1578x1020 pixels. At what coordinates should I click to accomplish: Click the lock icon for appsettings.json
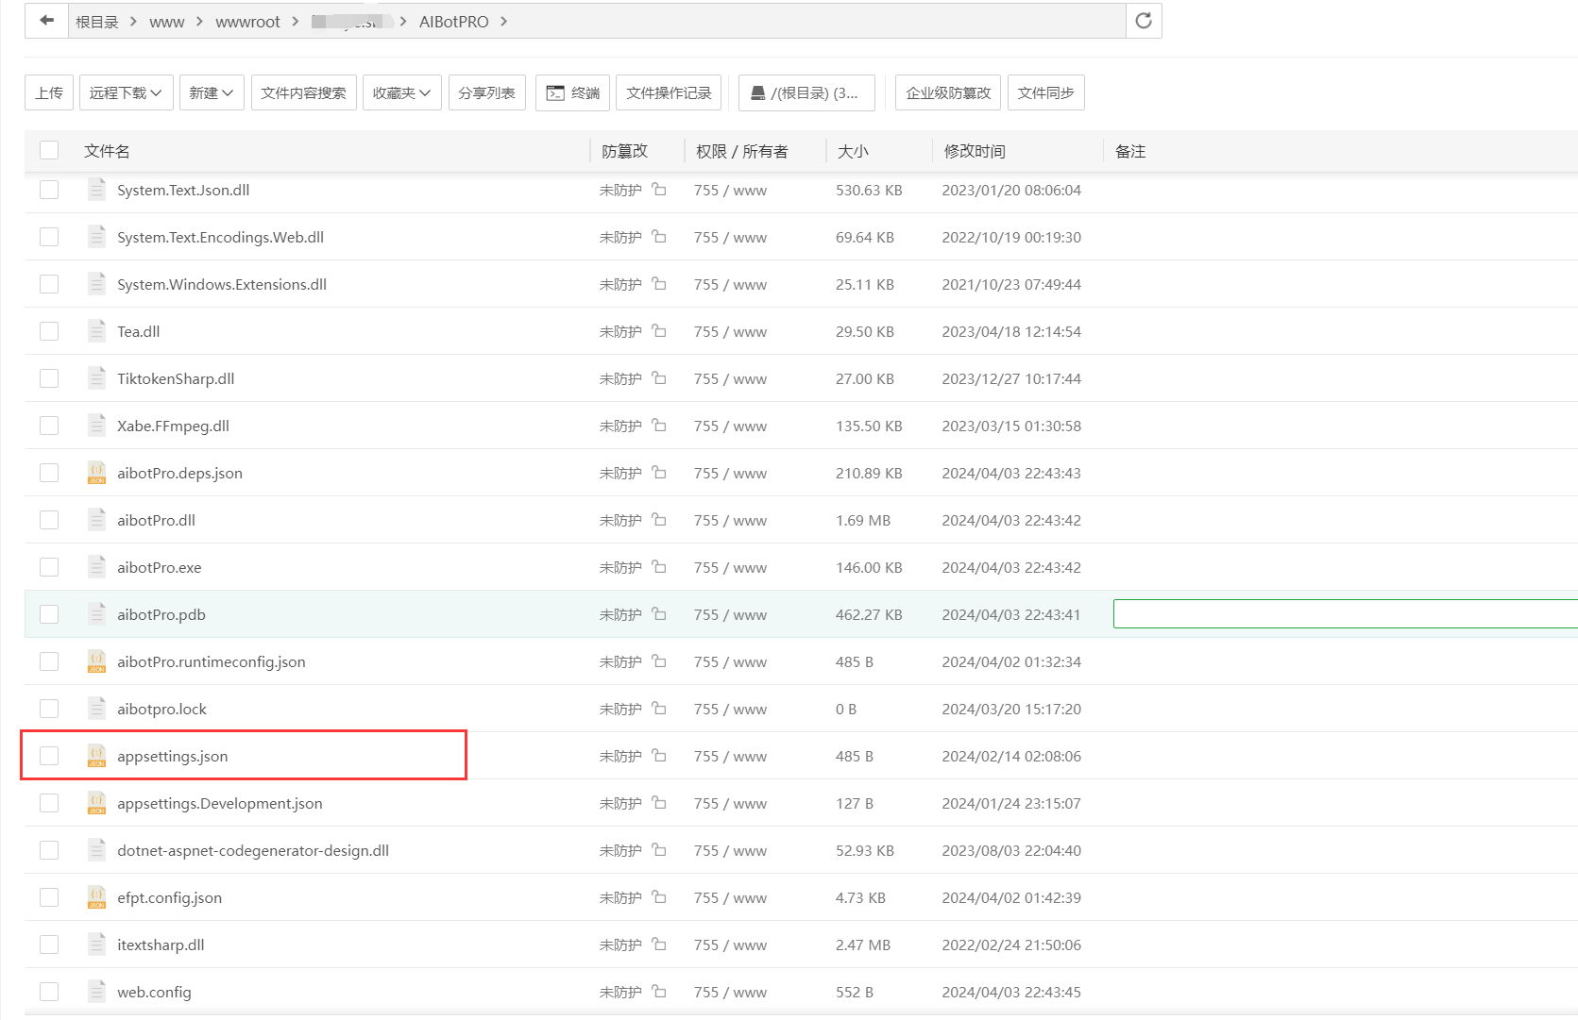coord(659,756)
